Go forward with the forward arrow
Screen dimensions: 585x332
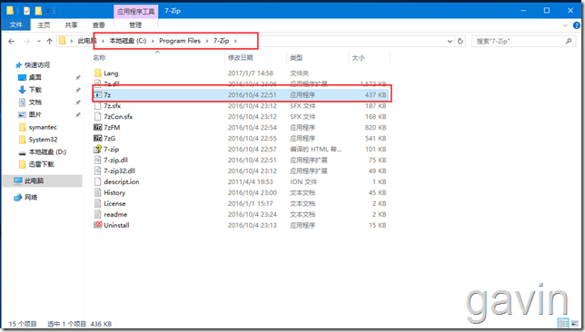26,42
